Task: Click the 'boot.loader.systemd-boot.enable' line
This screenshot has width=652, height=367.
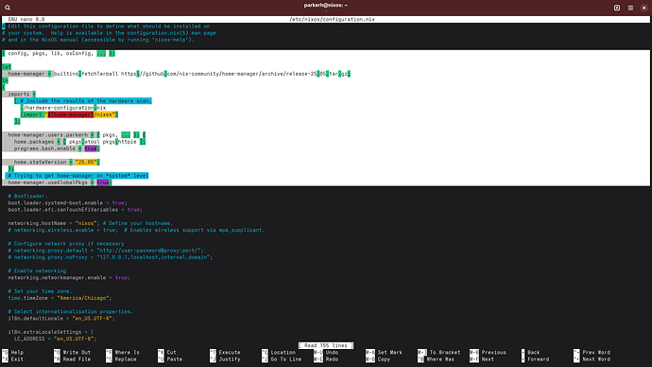Action: tap(68, 203)
